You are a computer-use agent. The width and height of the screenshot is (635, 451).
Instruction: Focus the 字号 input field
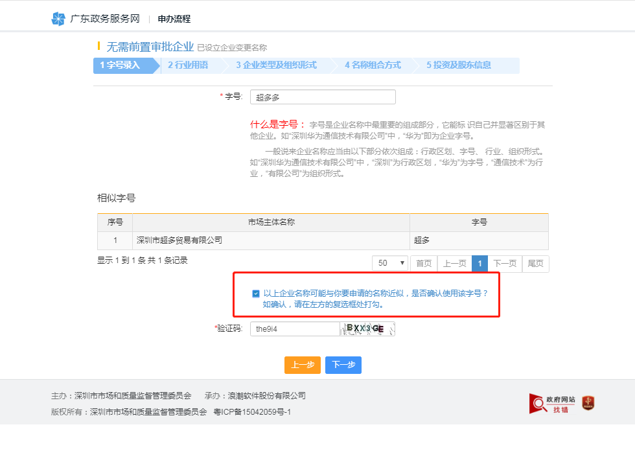322,97
